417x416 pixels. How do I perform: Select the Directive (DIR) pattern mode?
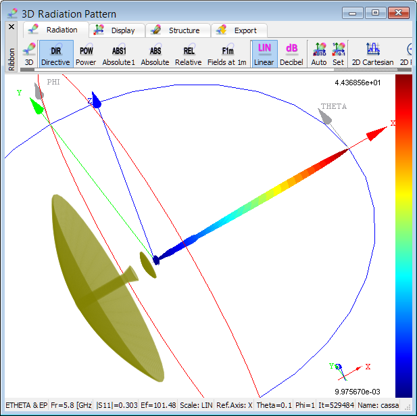[55, 54]
